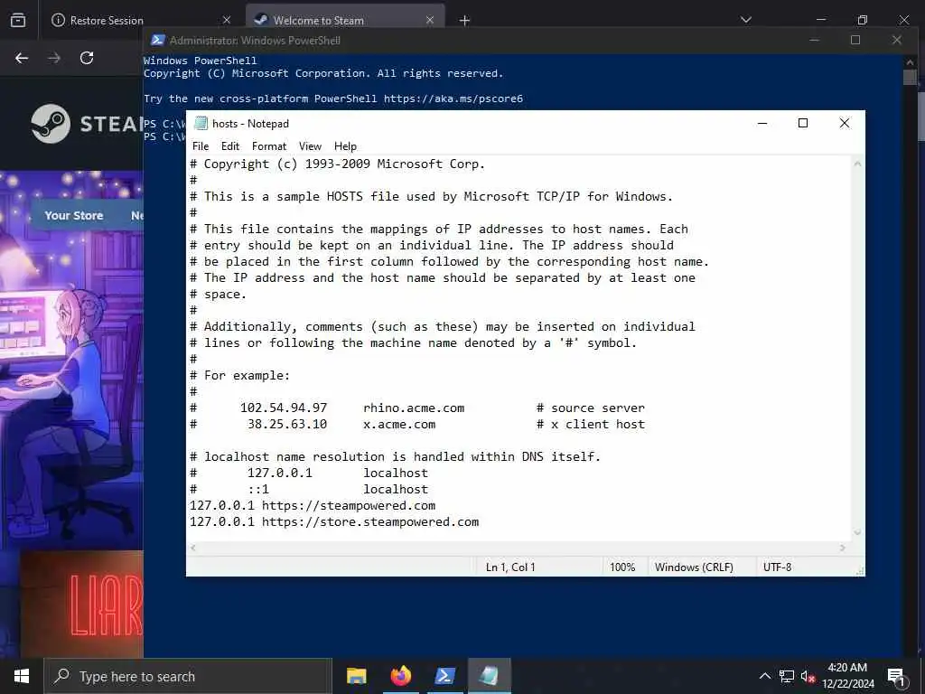Viewport: 925px width, 694px height.
Task: Click the Notepad icon in hosts title bar
Action: point(201,123)
